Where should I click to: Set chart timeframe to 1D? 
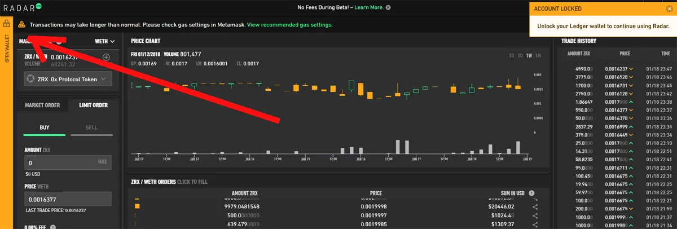[x=520, y=55]
